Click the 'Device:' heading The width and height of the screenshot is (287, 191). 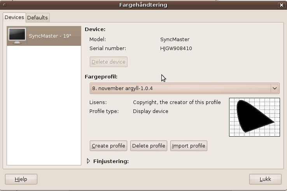point(95,30)
